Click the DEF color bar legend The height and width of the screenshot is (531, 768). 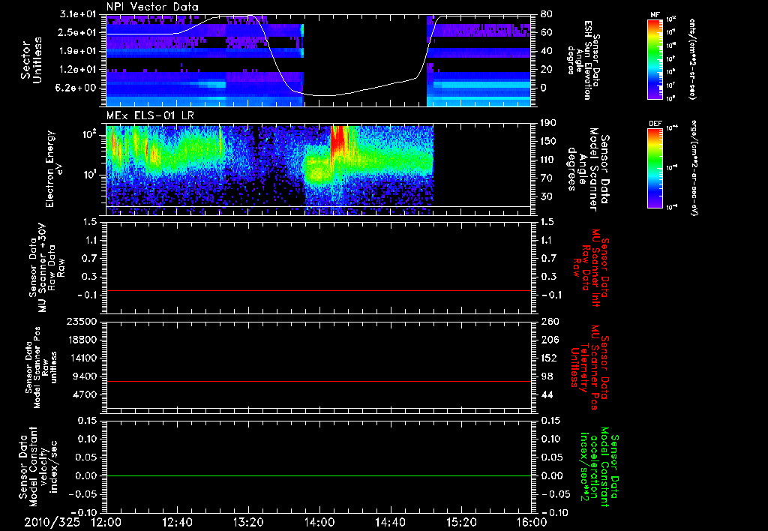pos(655,168)
